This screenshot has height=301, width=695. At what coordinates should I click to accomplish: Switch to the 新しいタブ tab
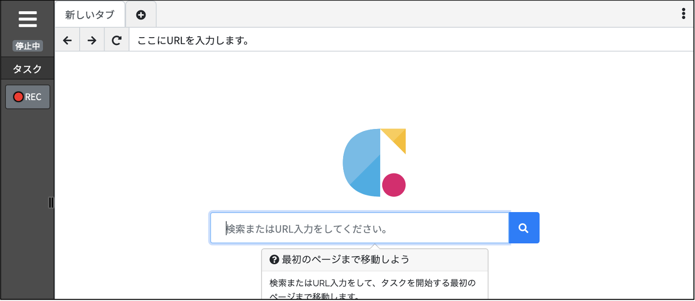click(x=89, y=14)
